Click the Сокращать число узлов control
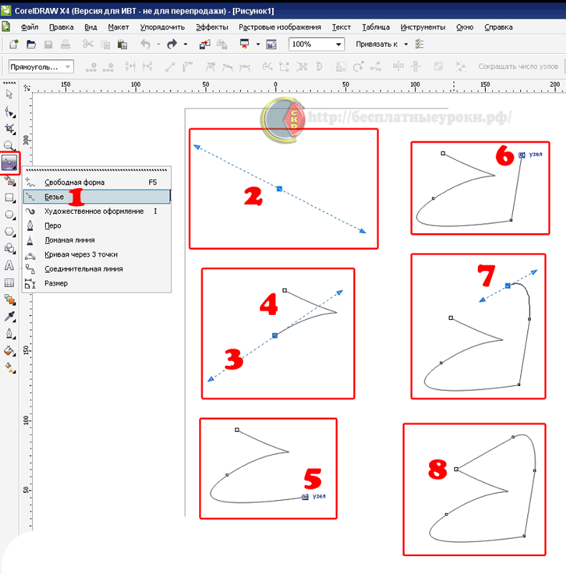 pyautogui.click(x=518, y=67)
